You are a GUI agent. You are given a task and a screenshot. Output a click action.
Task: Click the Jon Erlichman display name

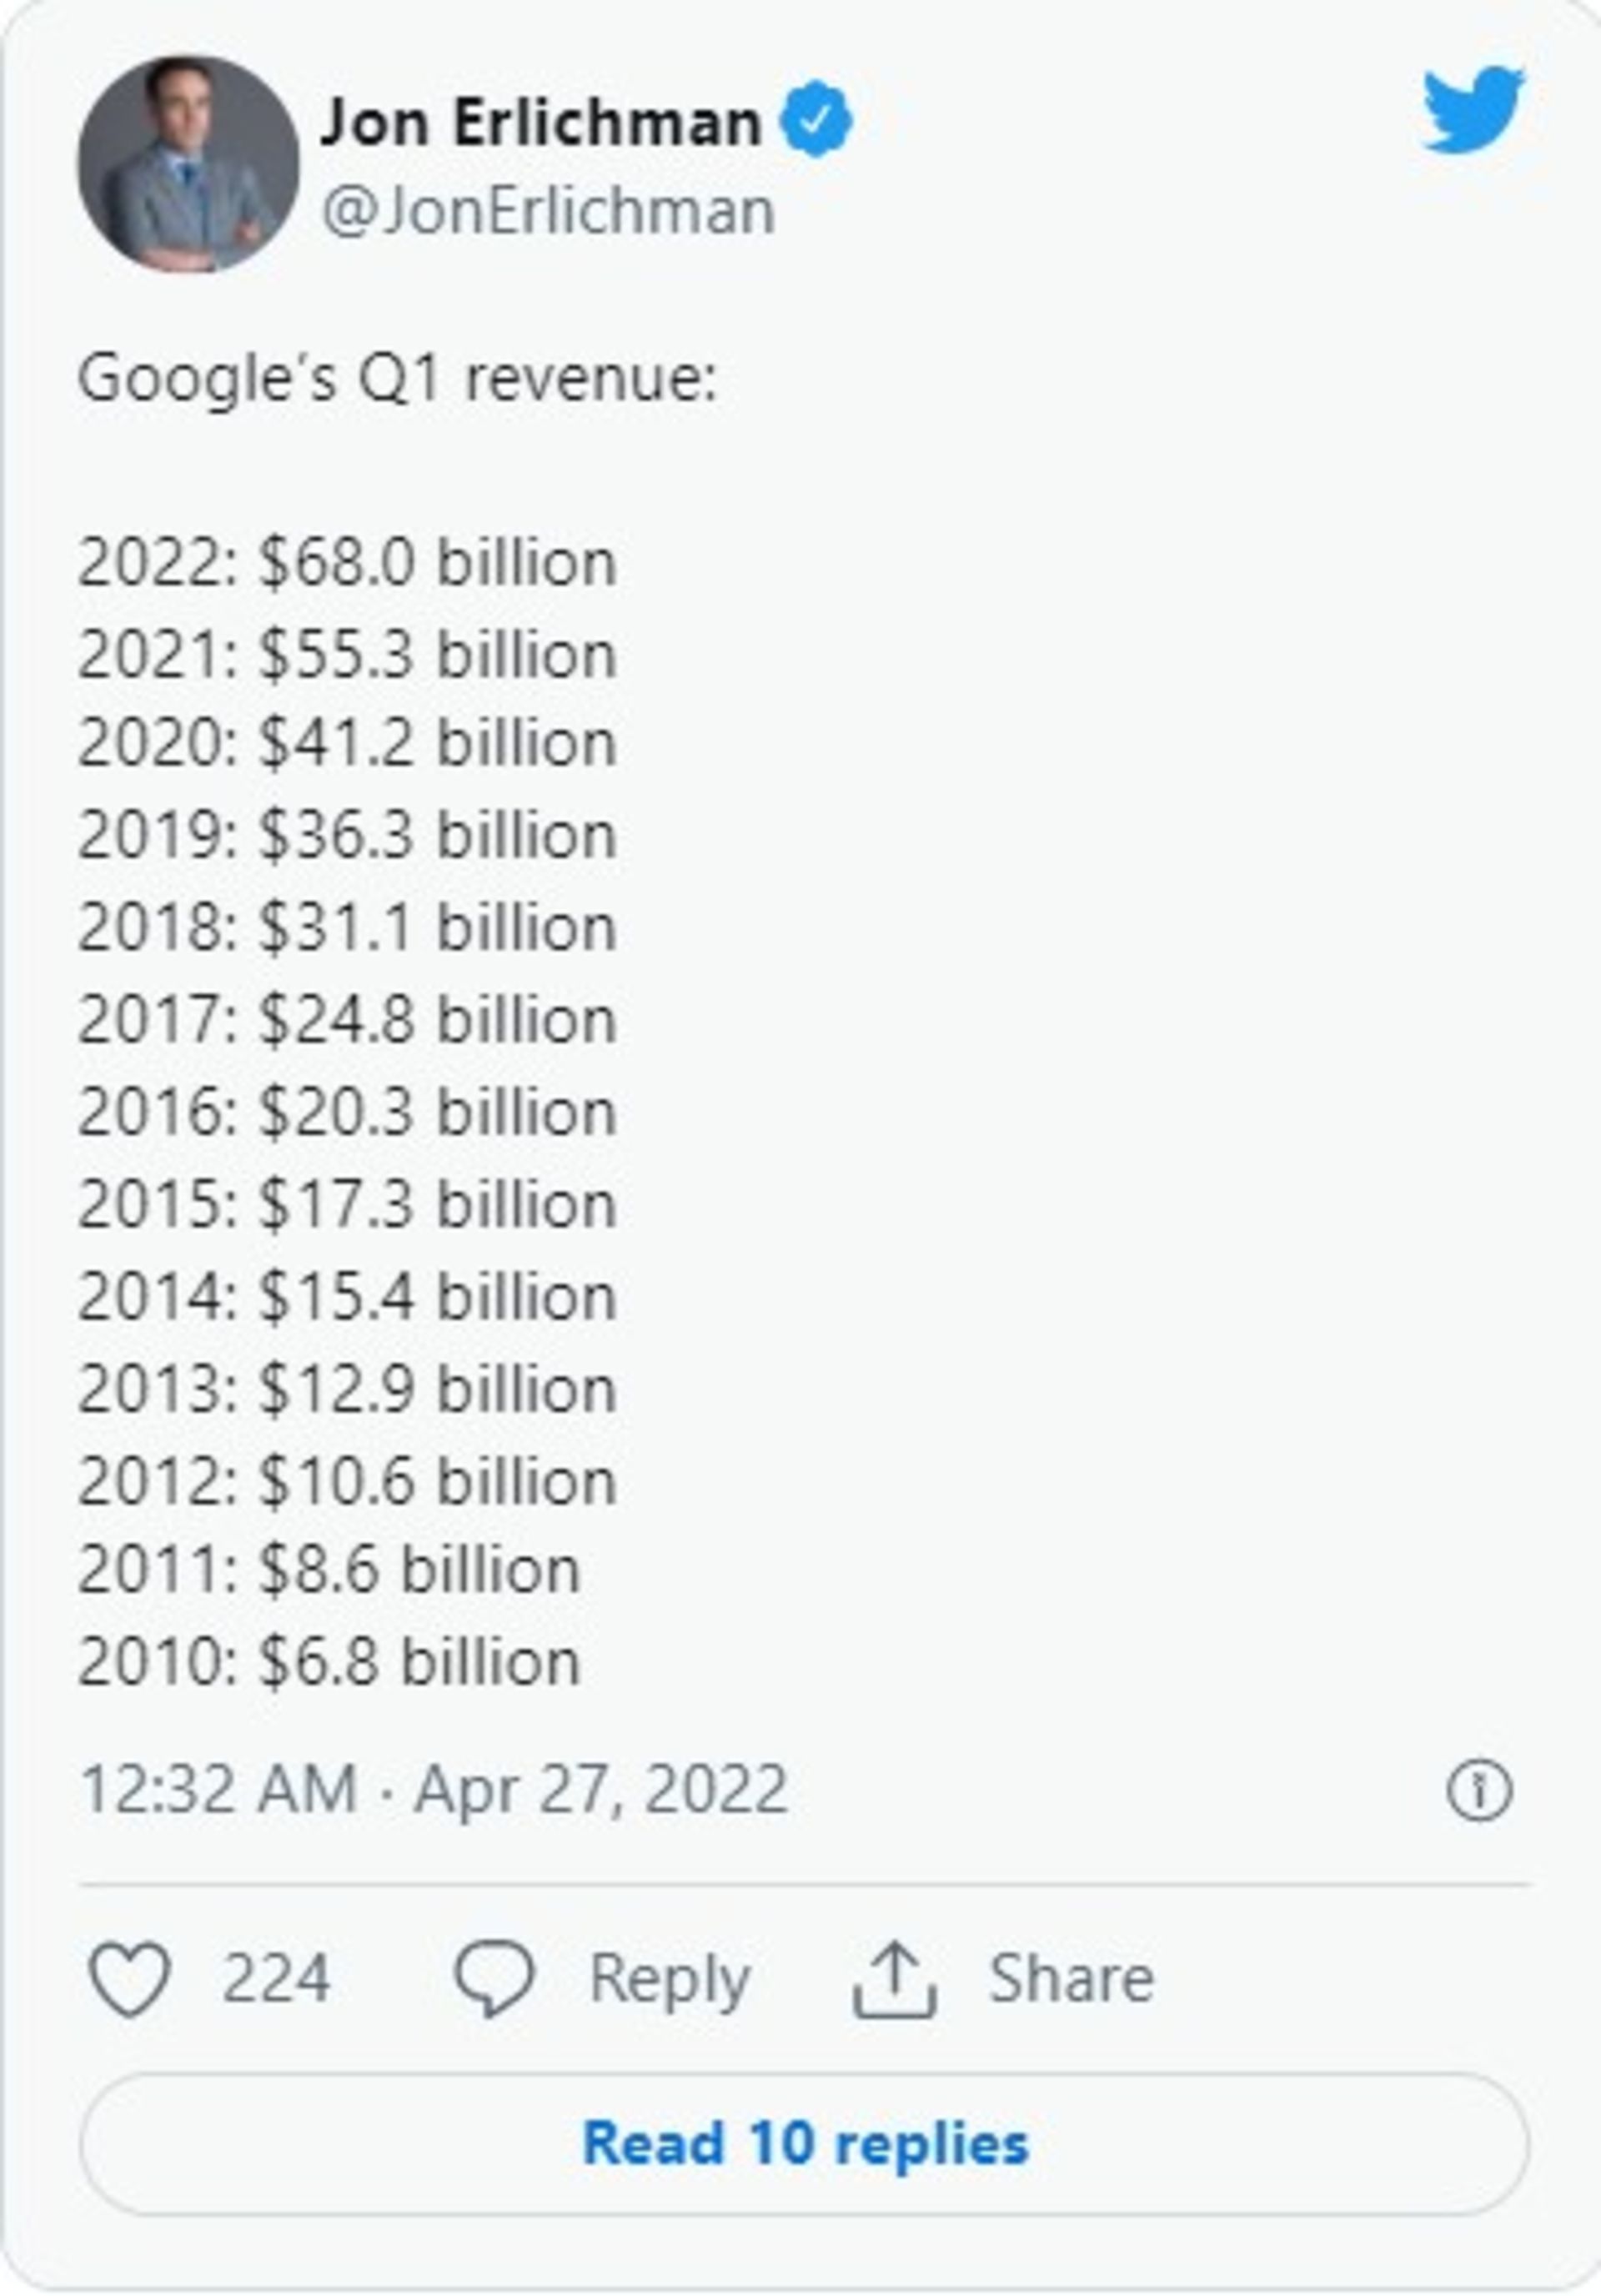540,123
